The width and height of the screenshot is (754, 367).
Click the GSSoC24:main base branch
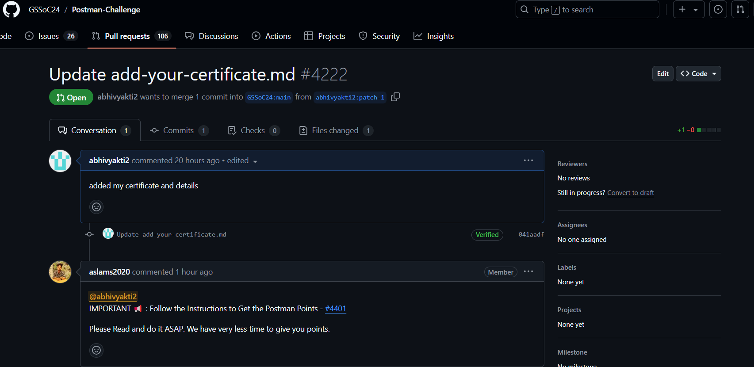269,97
